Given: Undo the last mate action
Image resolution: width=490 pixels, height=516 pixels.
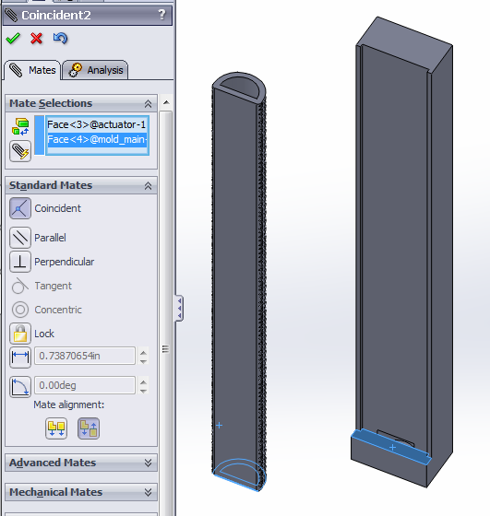Looking at the screenshot, I should (x=60, y=39).
